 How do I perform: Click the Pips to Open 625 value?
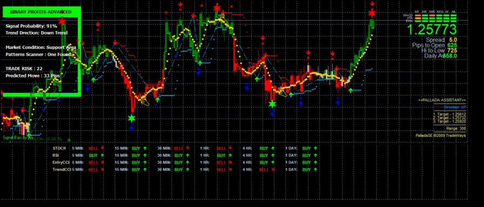452,45
